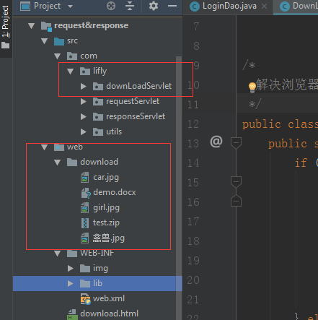The height and width of the screenshot is (320, 318).
Task: Expand the lib folder arrow
Action: (x=71, y=283)
